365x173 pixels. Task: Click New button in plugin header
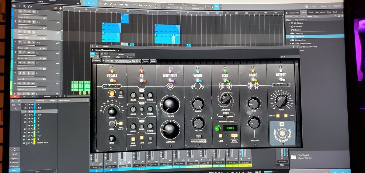153,61
